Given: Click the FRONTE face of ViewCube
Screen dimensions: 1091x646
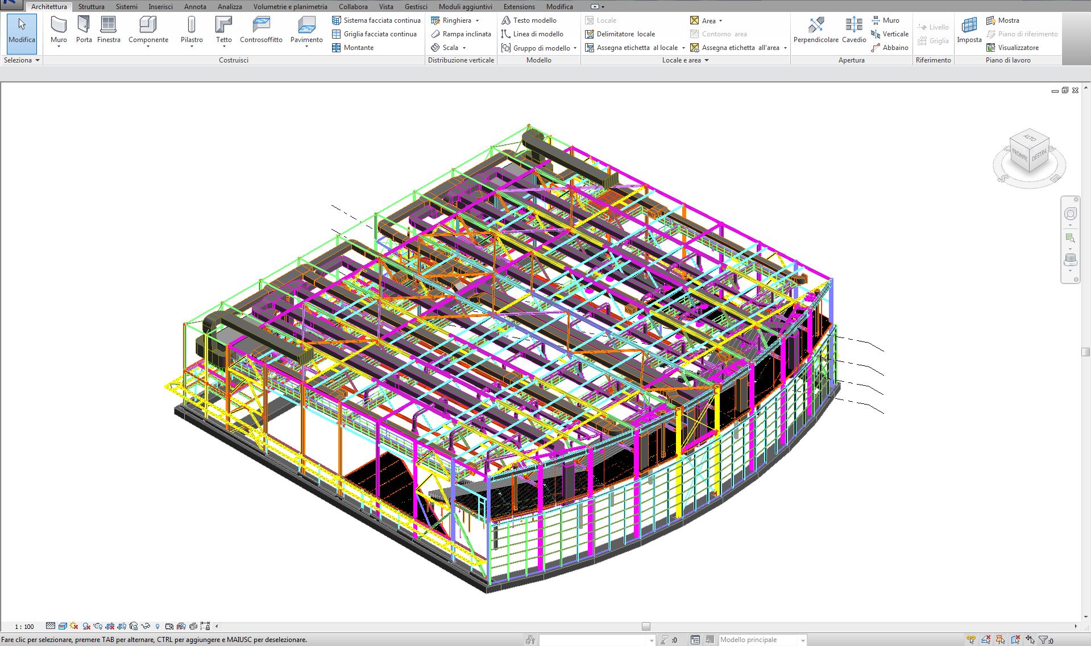Looking at the screenshot, I should (1020, 155).
